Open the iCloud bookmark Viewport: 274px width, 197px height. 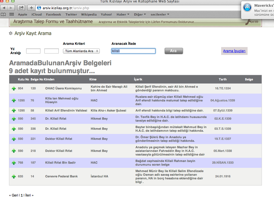[37, 15]
